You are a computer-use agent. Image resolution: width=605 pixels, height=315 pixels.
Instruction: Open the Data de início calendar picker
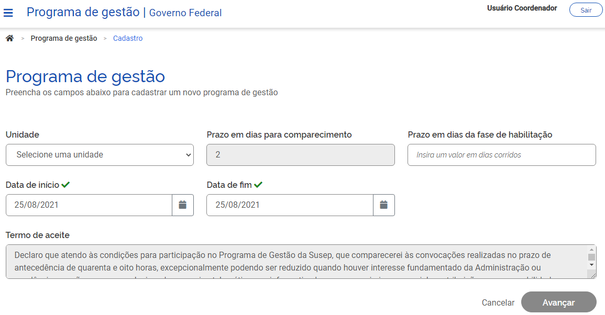click(x=183, y=205)
